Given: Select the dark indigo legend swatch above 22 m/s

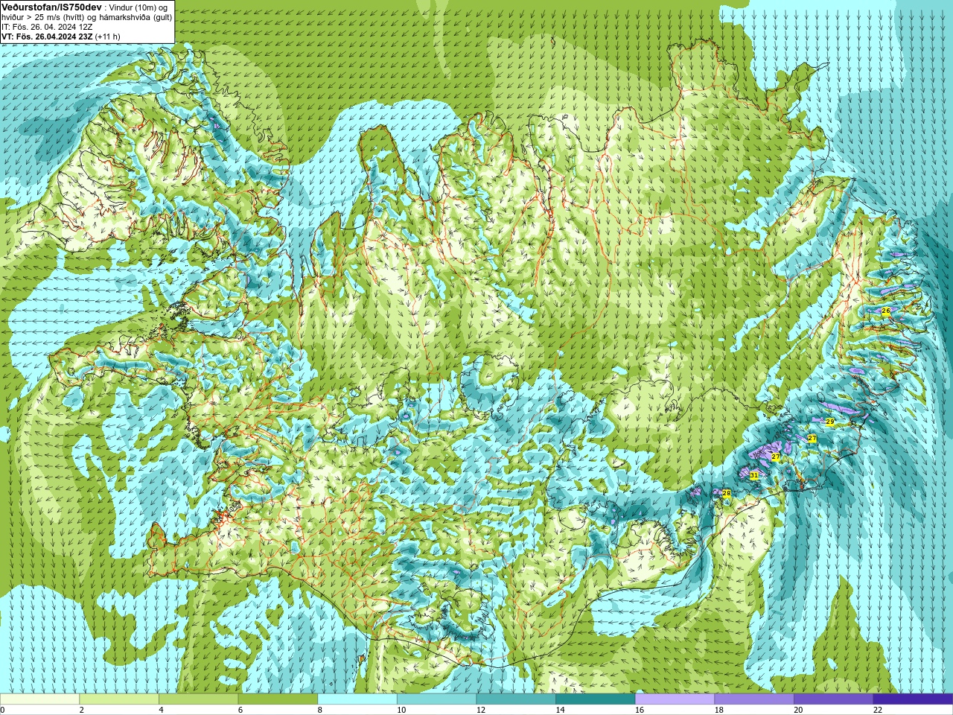Looking at the screenshot, I should 913,699.
